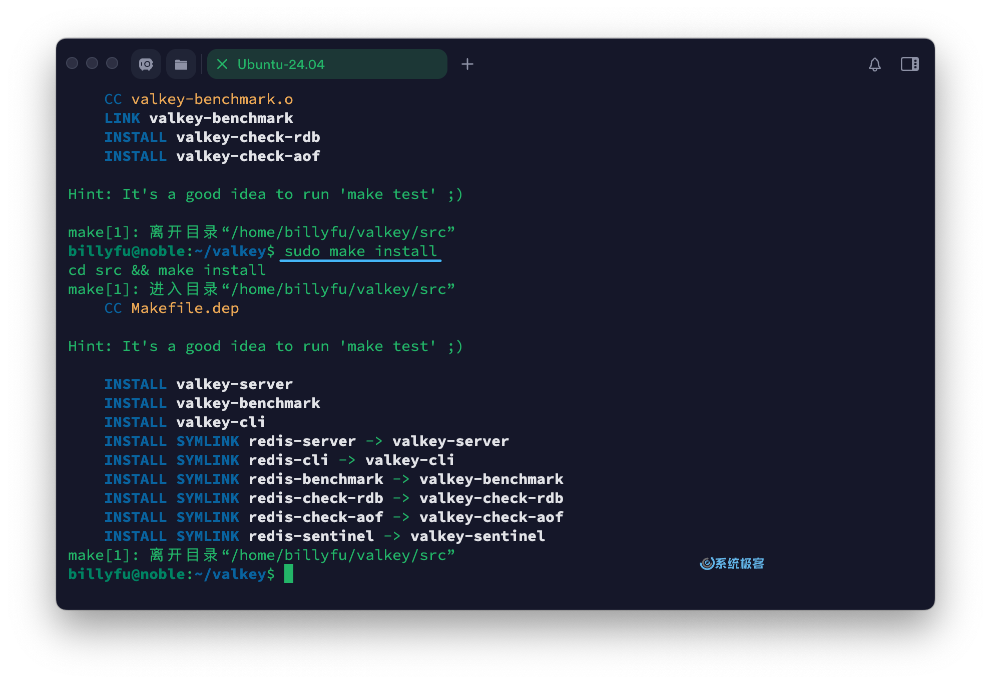Open the AI assistant robot icon
991x684 pixels.
click(146, 64)
